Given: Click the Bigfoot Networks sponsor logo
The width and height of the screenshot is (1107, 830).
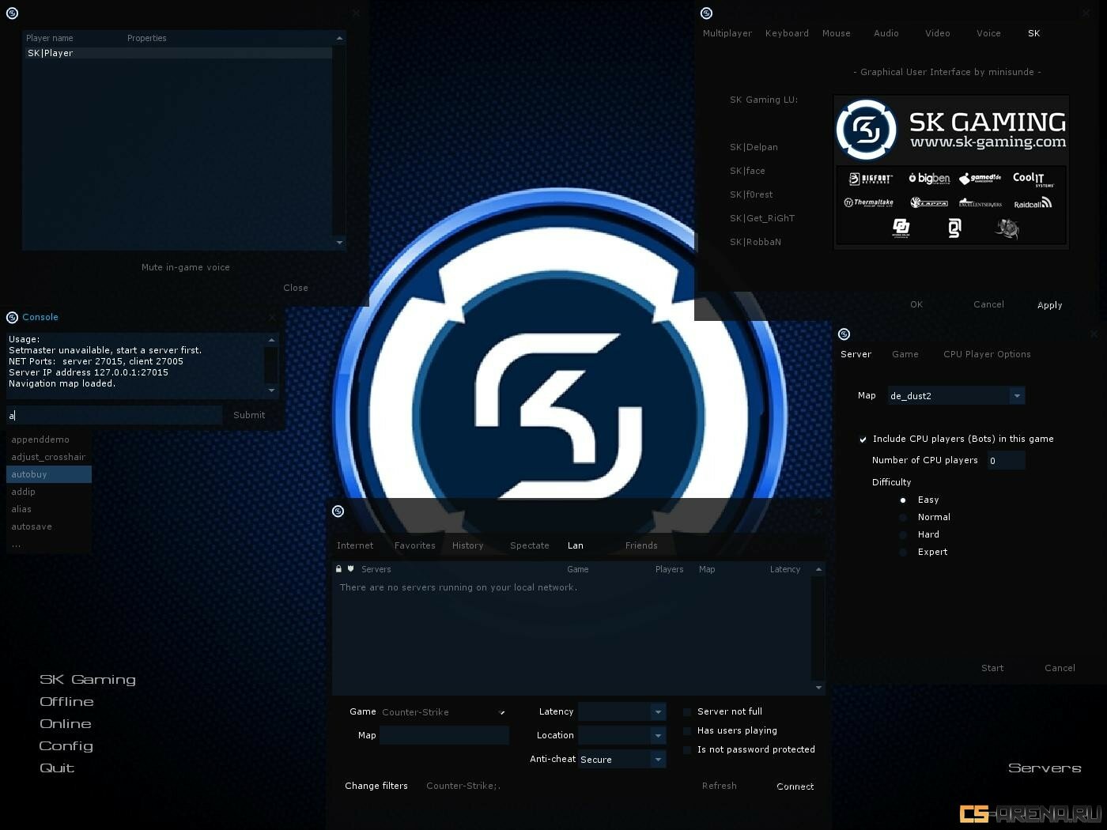Looking at the screenshot, I should click(x=870, y=179).
